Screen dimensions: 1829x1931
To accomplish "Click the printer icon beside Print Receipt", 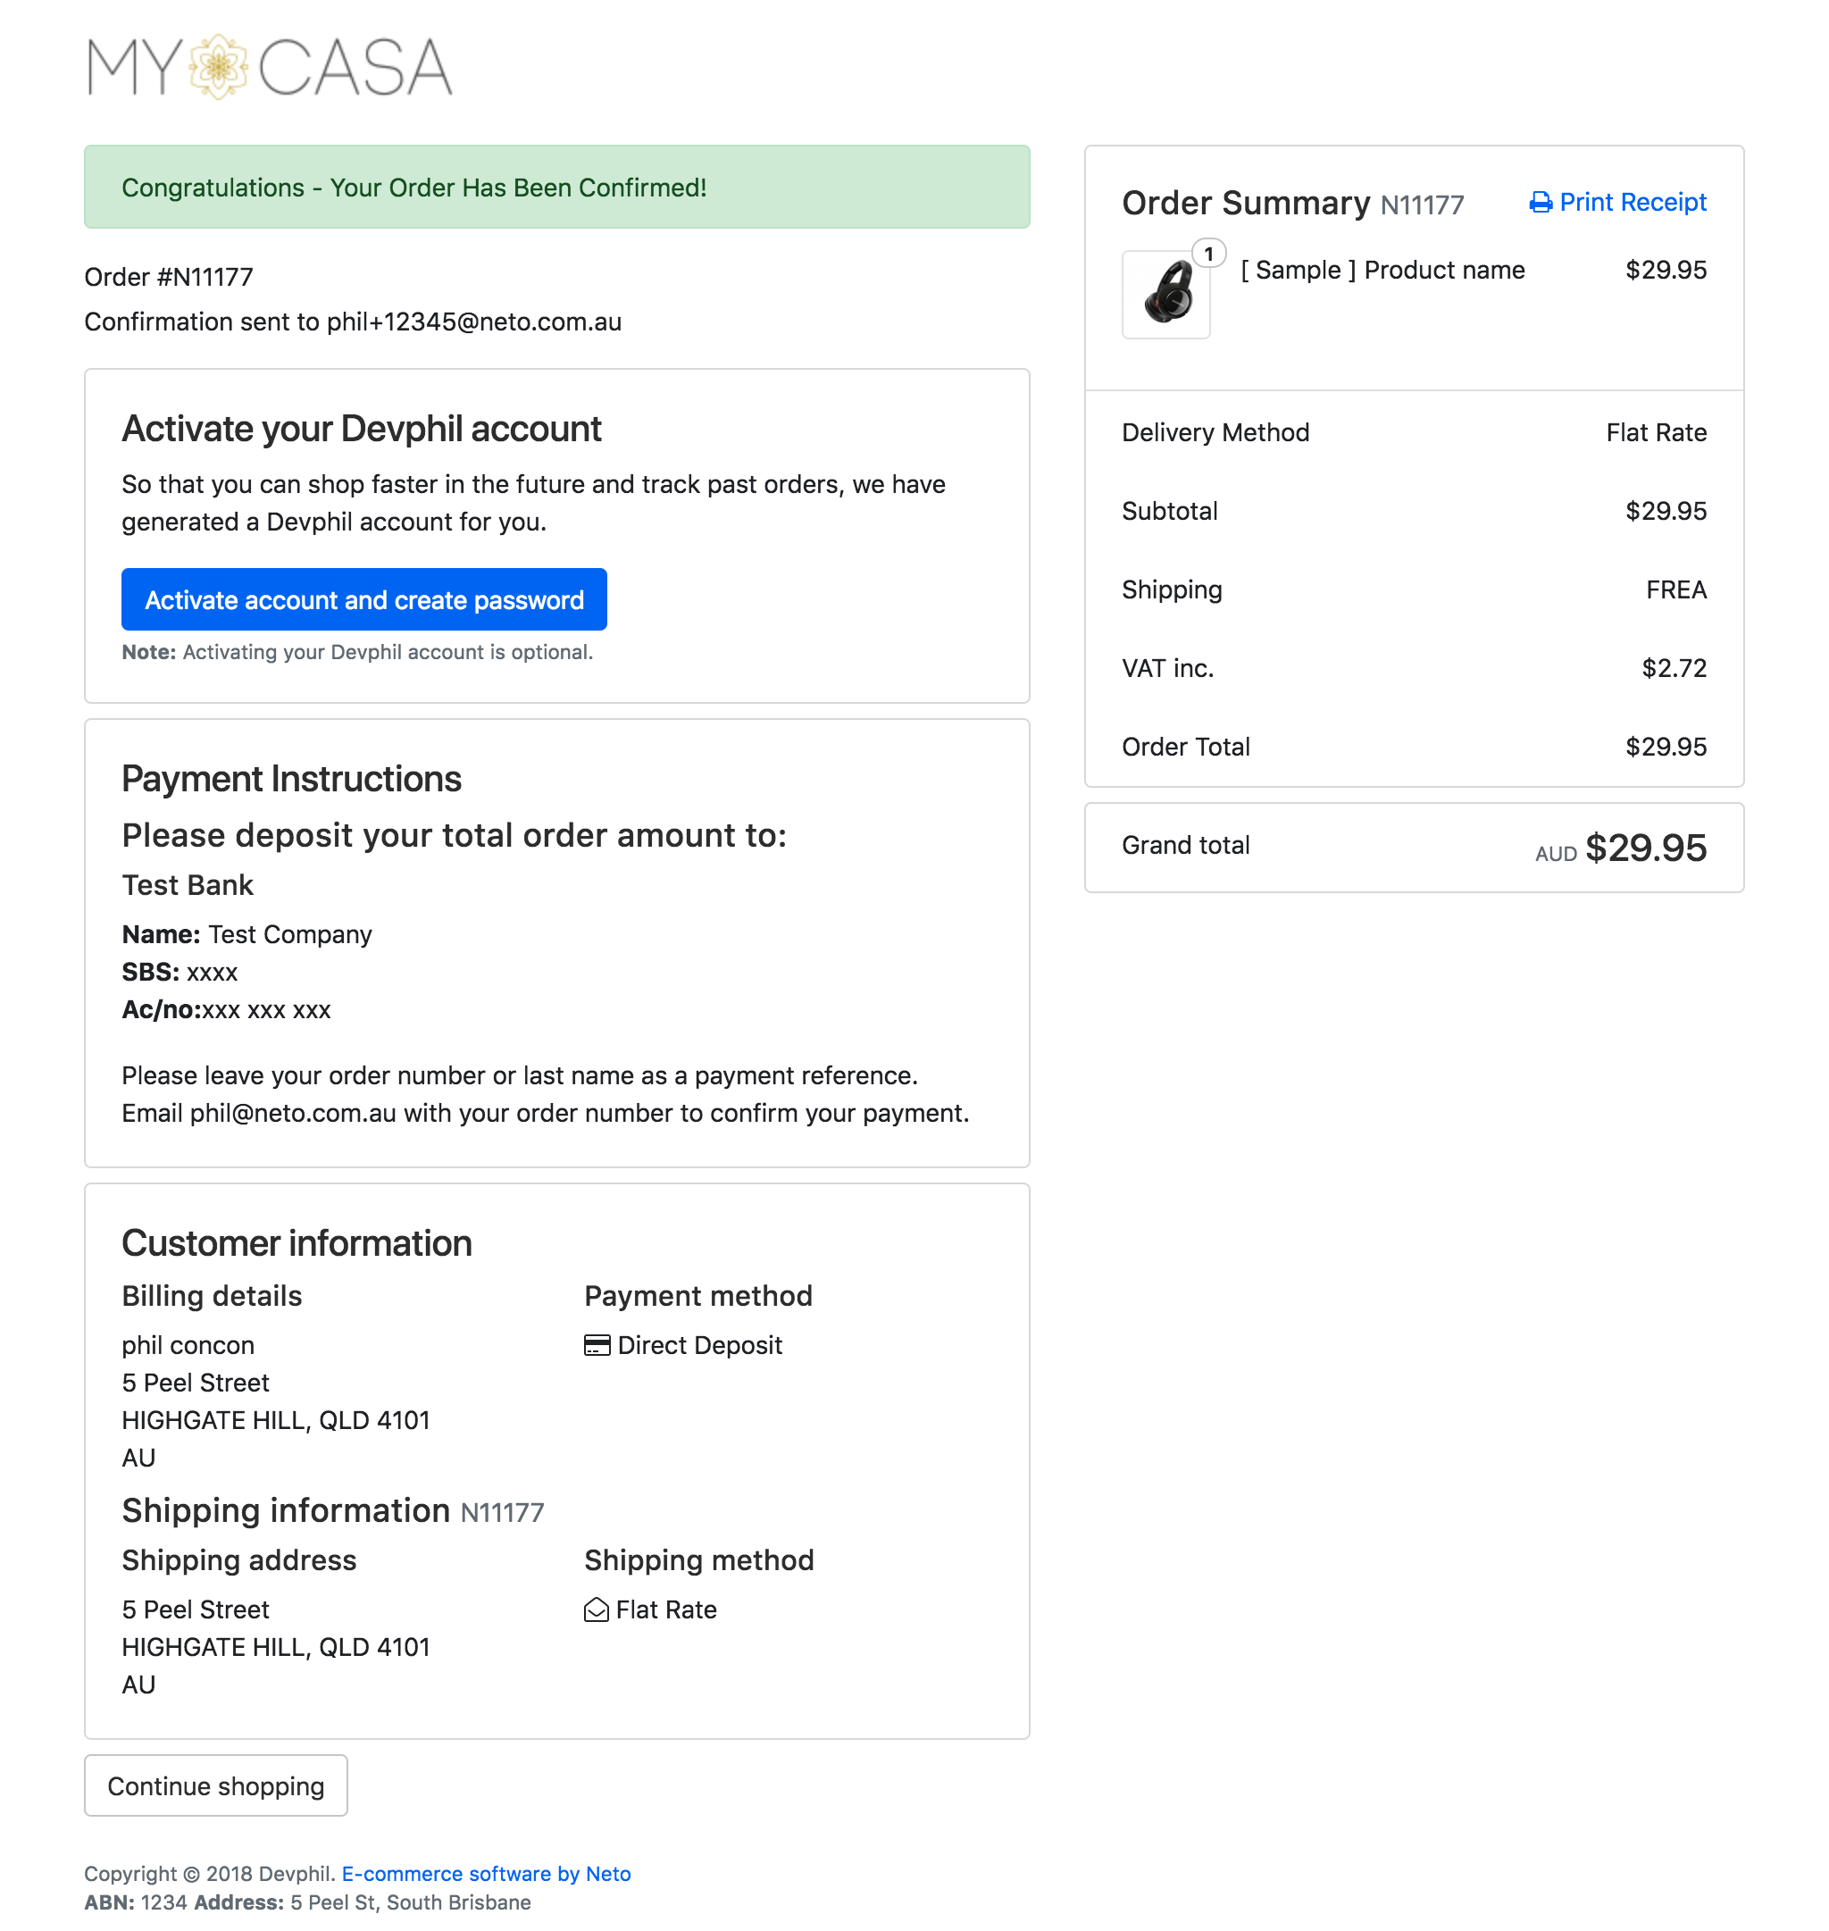I will tap(1541, 203).
